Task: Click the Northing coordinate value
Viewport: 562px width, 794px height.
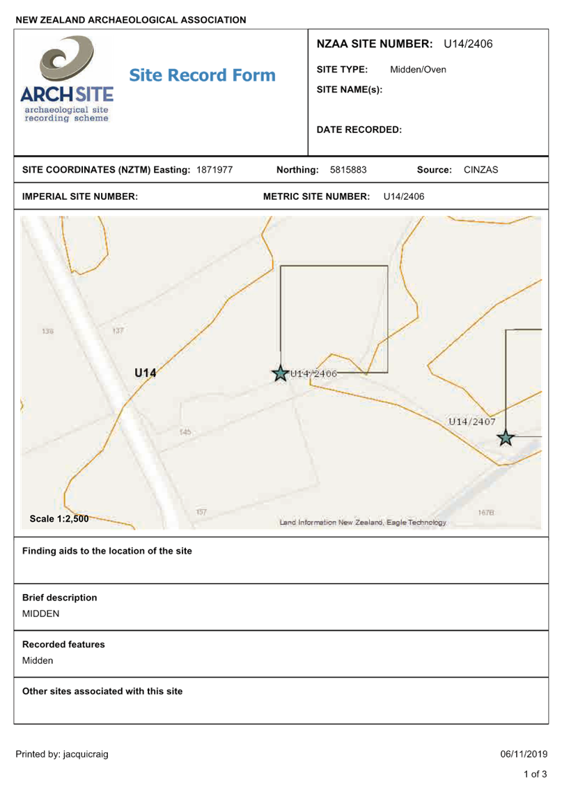Action: 348,170
